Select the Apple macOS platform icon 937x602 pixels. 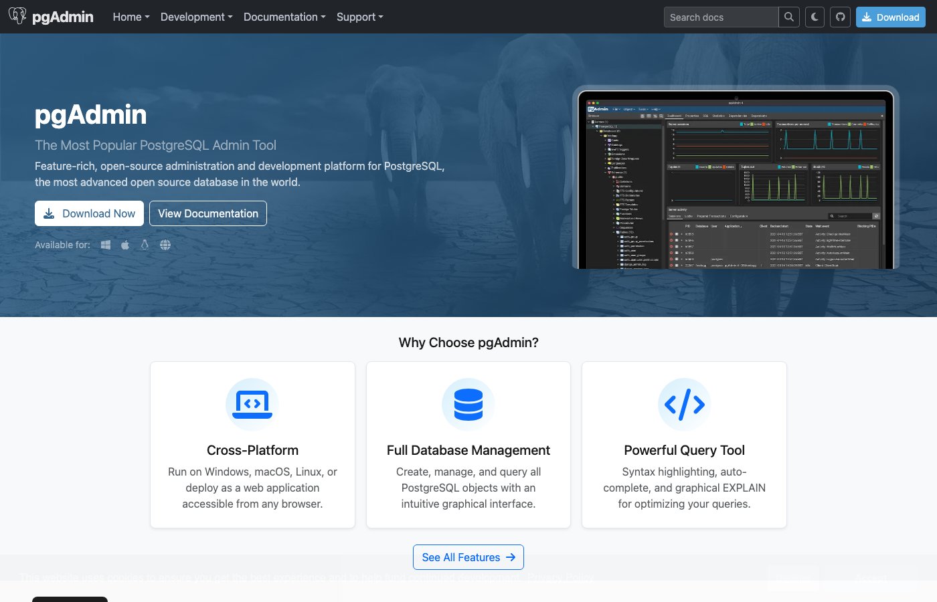(x=124, y=245)
